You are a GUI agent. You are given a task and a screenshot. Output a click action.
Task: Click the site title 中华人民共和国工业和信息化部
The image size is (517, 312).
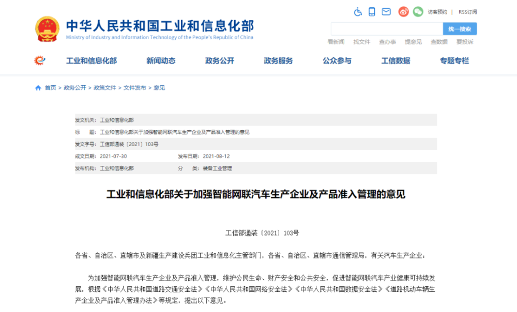click(x=160, y=26)
